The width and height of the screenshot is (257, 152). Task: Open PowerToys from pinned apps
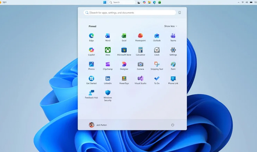click(124, 80)
